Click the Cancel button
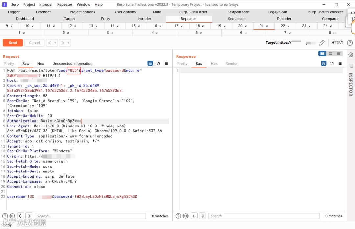Image resolution: width=355 pixels, height=229 pixels. (x=35, y=43)
